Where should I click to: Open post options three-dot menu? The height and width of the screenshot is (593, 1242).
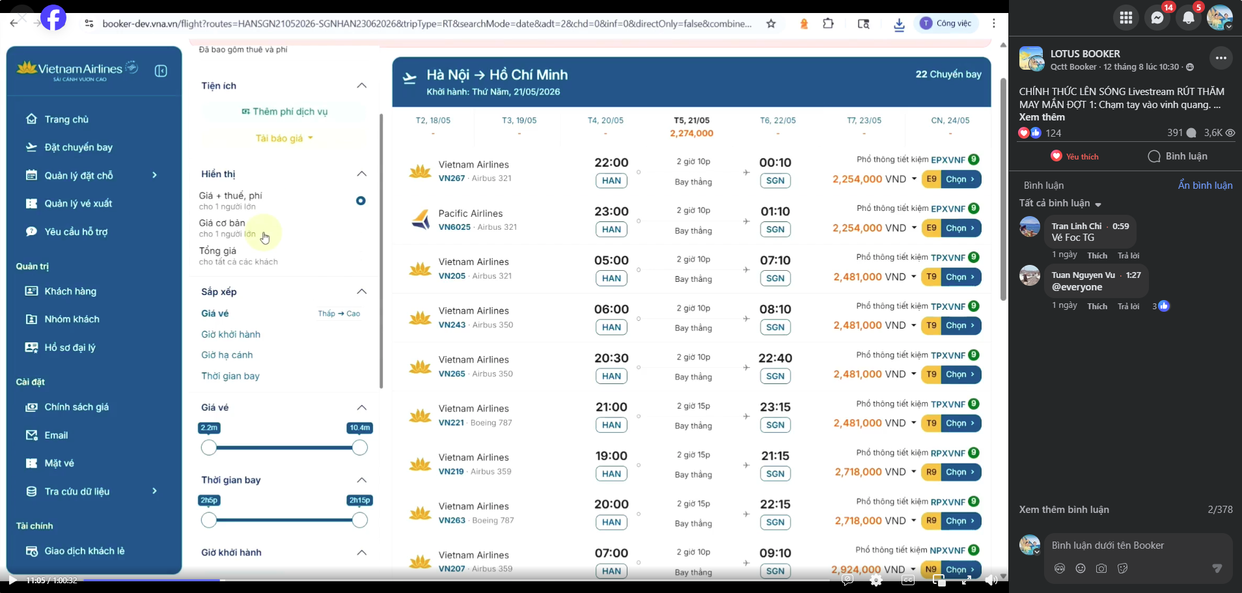(x=1221, y=58)
